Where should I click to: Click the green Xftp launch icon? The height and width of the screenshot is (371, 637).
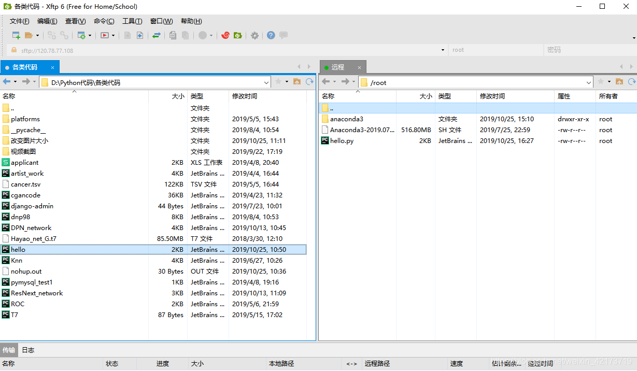(x=237, y=35)
